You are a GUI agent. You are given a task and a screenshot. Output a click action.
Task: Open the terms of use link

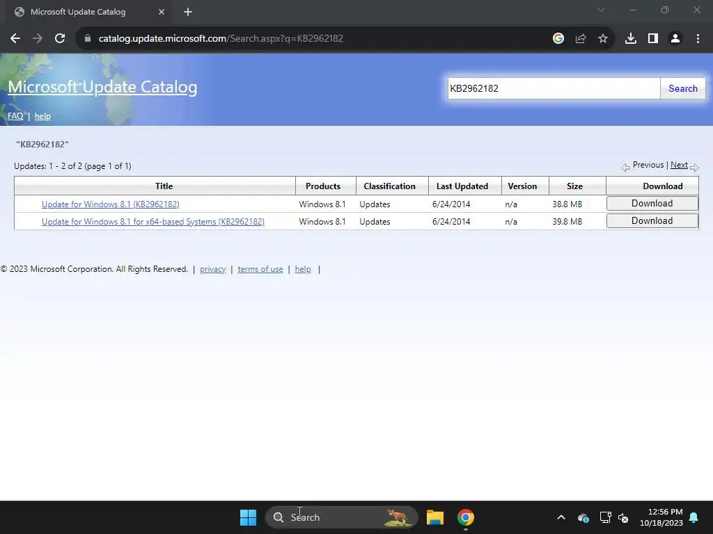click(260, 269)
